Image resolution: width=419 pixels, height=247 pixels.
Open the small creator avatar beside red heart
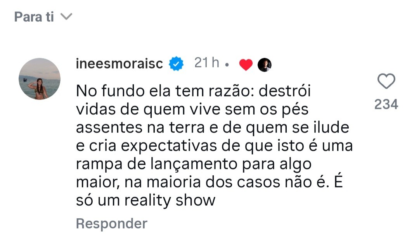click(265, 65)
